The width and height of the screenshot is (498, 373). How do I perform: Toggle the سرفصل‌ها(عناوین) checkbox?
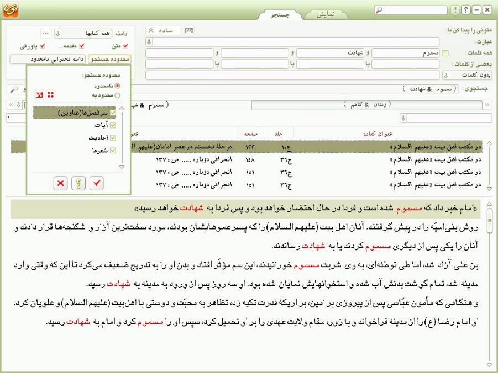pyautogui.click(x=113, y=113)
